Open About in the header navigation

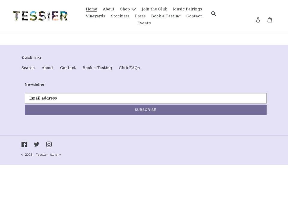[x=109, y=9]
